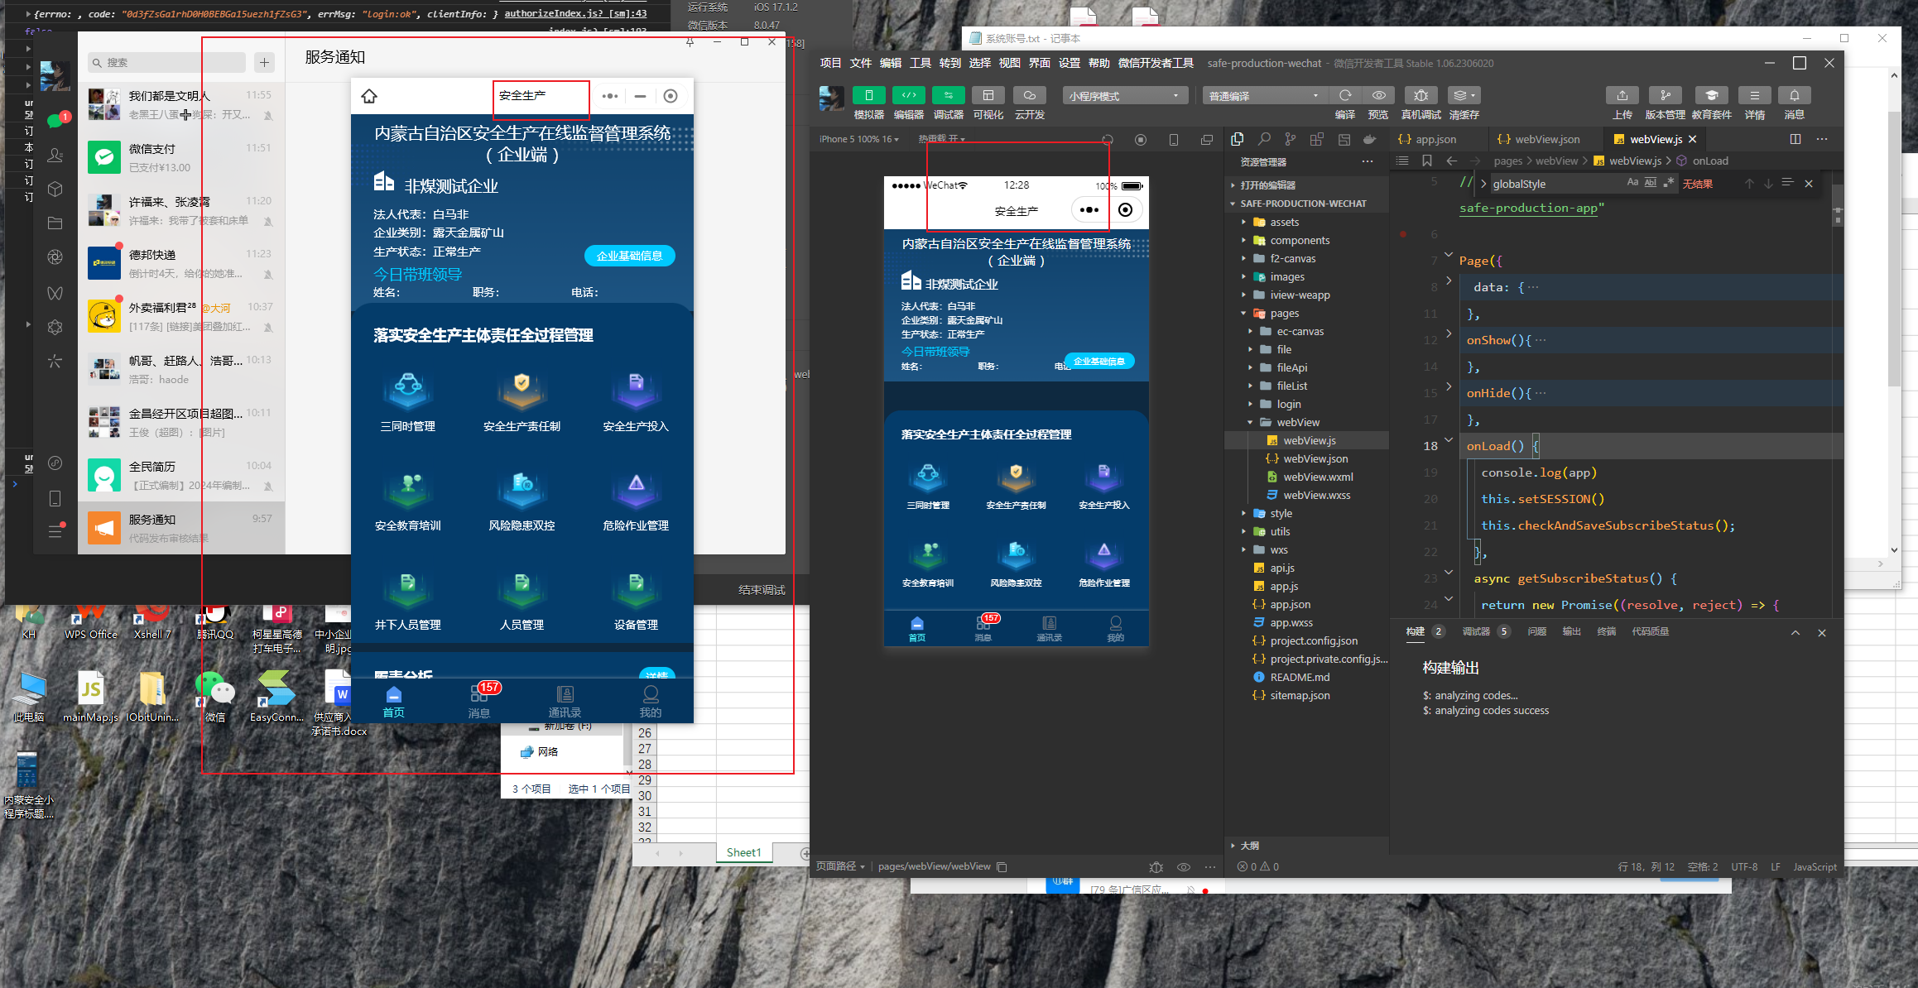Expand the assets folder in file tree
This screenshot has height=988, width=1918.
pyautogui.click(x=1284, y=222)
